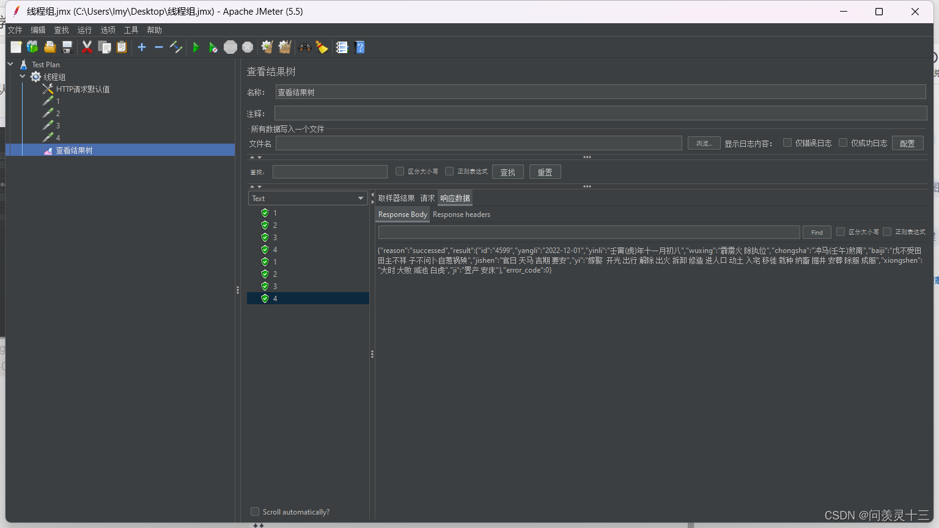
Task: Create a new test plan with the New icon
Action: pyautogui.click(x=16, y=47)
